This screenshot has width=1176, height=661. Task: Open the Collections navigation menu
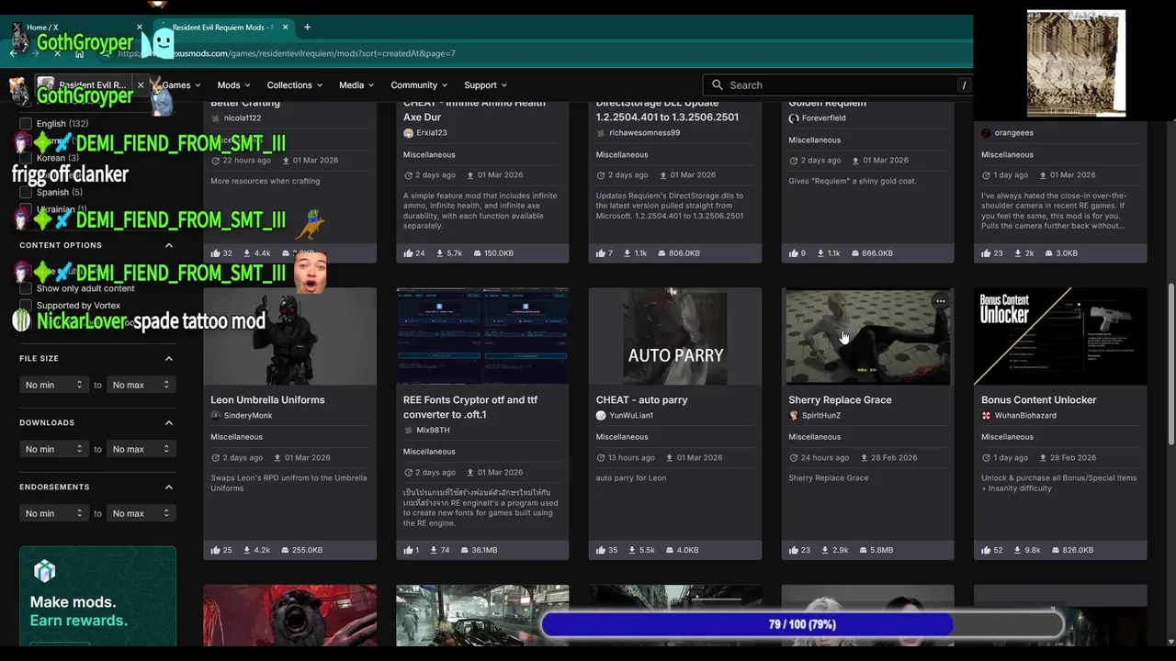point(295,84)
